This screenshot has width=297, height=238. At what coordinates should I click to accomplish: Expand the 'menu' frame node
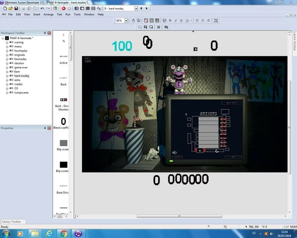click(x=7, y=47)
